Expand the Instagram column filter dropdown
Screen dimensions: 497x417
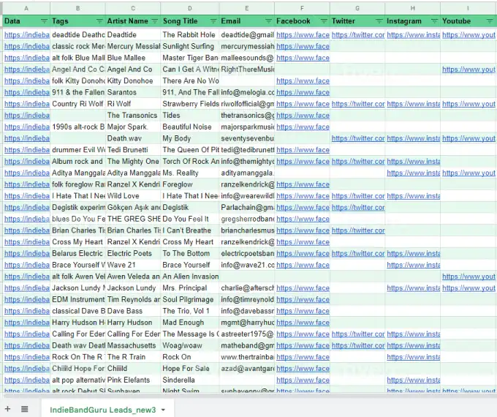click(433, 21)
